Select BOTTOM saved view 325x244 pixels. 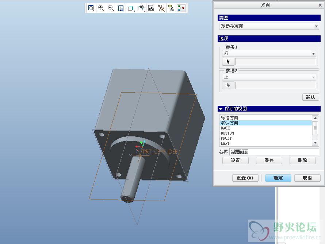[x=266, y=133]
